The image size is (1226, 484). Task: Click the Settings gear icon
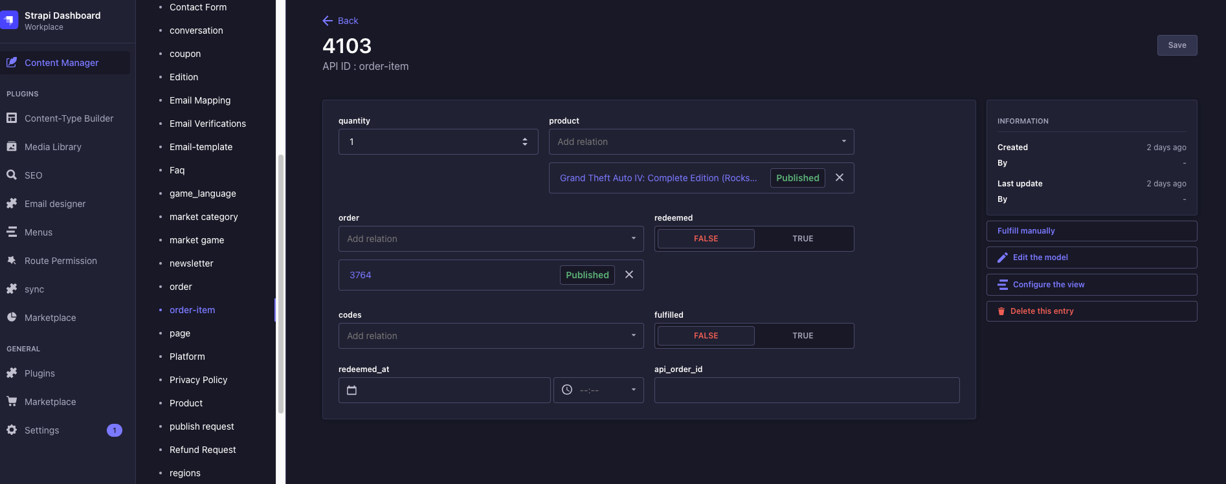[12, 430]
